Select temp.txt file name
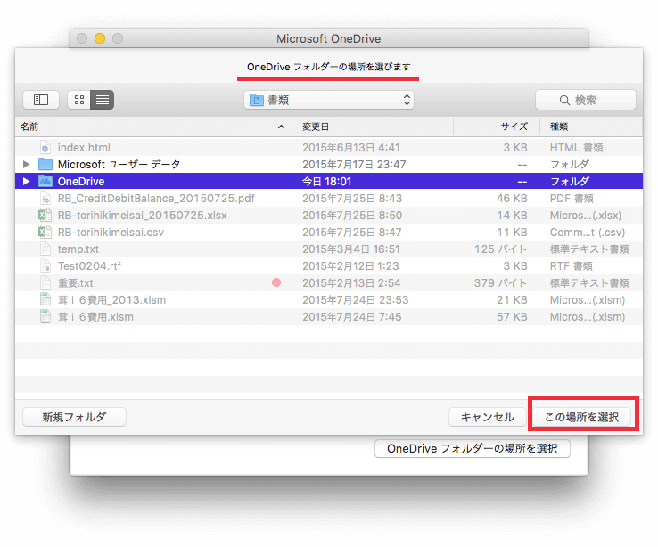 78,249
